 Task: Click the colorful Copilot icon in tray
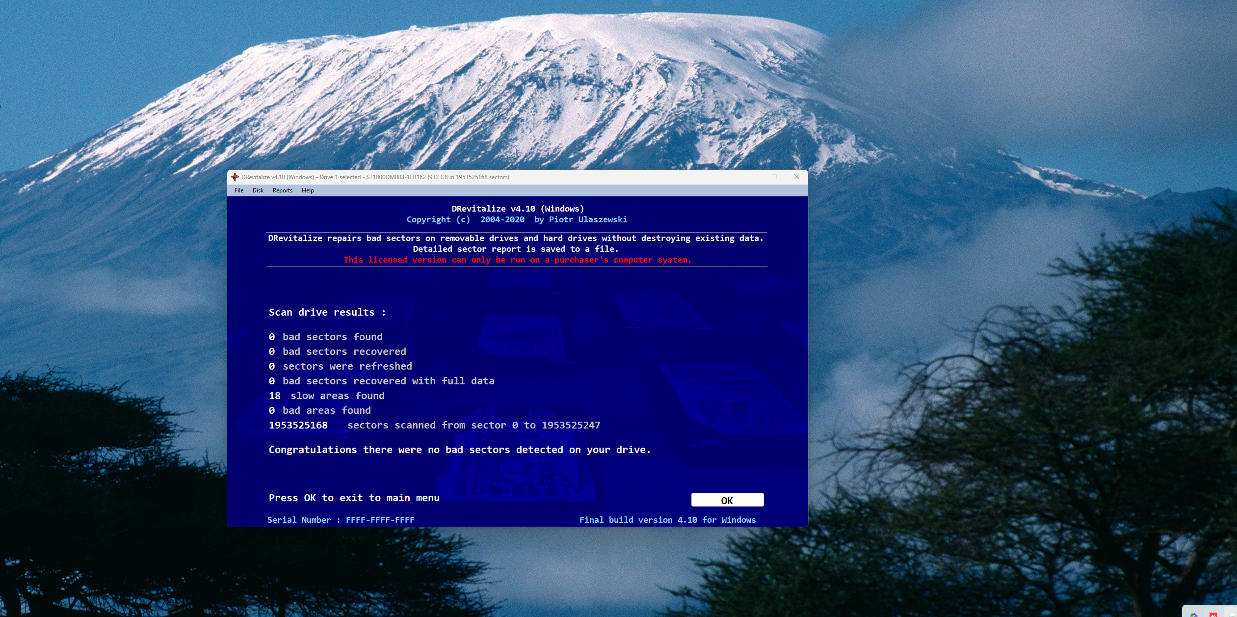tap(1193, 614)
